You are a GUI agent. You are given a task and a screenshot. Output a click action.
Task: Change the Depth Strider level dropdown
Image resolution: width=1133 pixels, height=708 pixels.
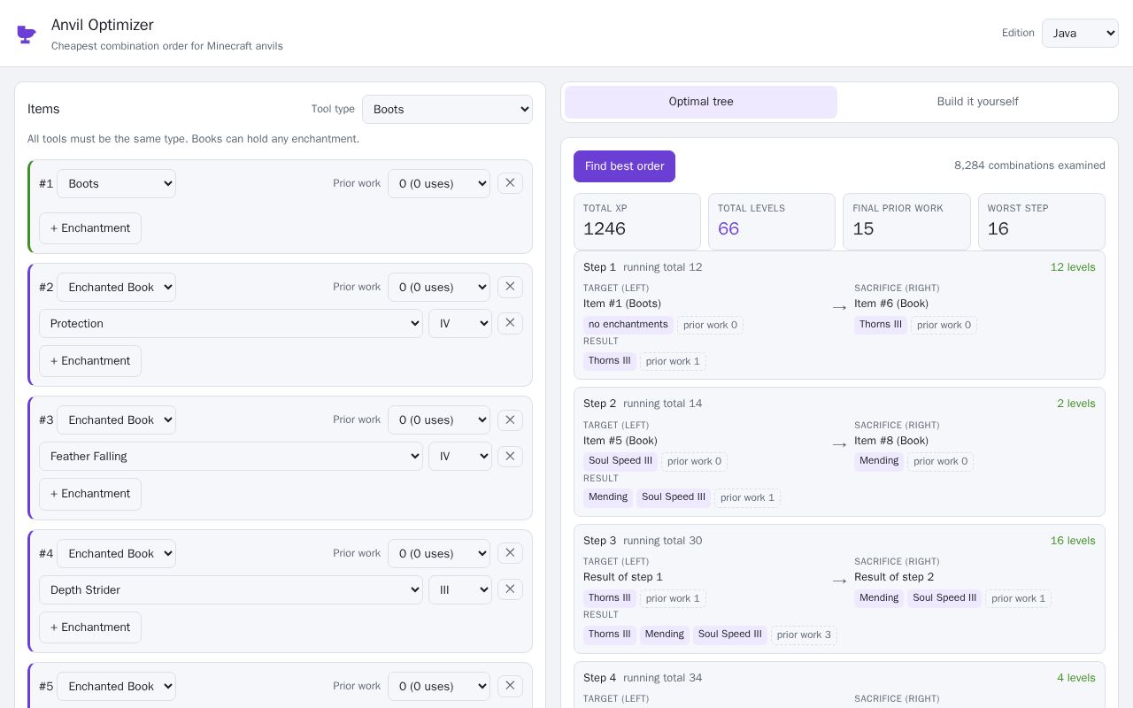coord(460,589)
